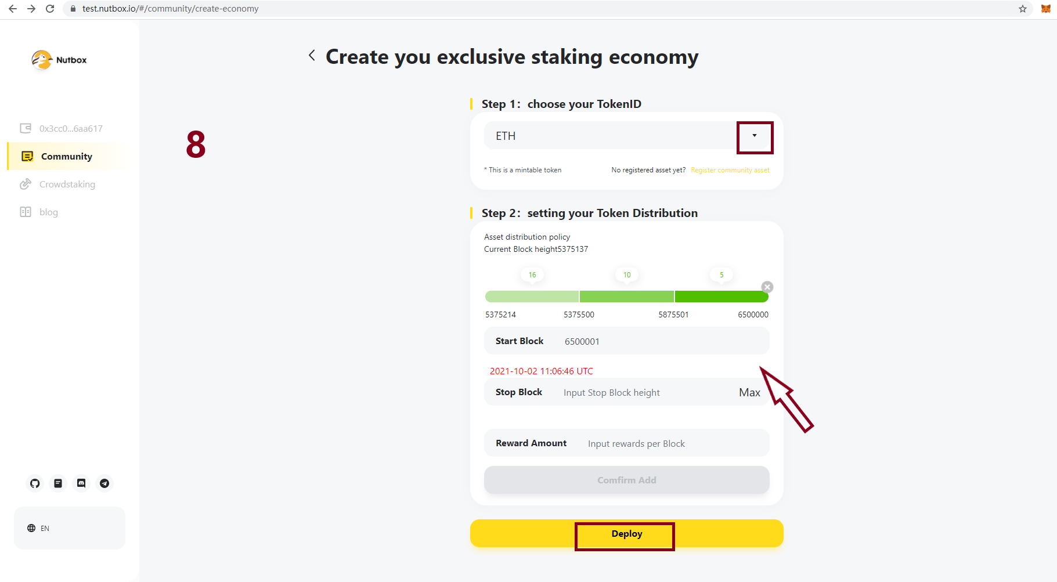Click Max for Stop Block
Image resolution: width=1057 pixels, height=582 pixels.
(x=749, y=393)
